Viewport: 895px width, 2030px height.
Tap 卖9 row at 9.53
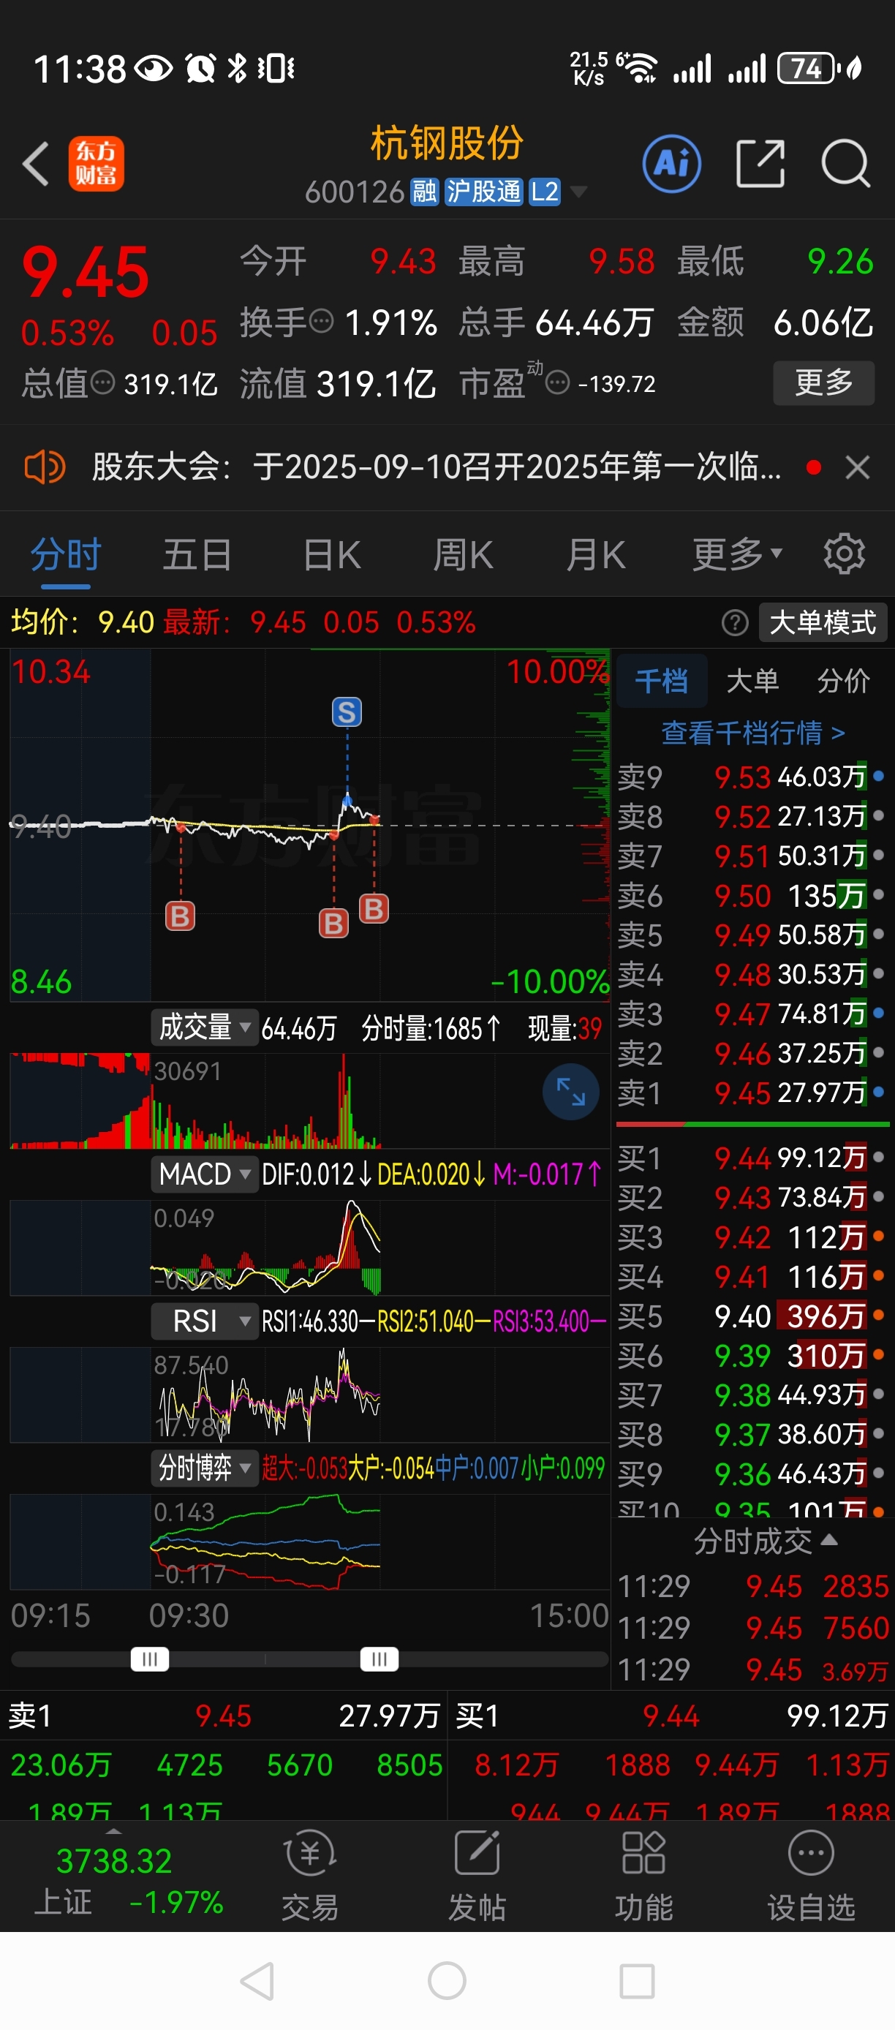coord(752,777)
